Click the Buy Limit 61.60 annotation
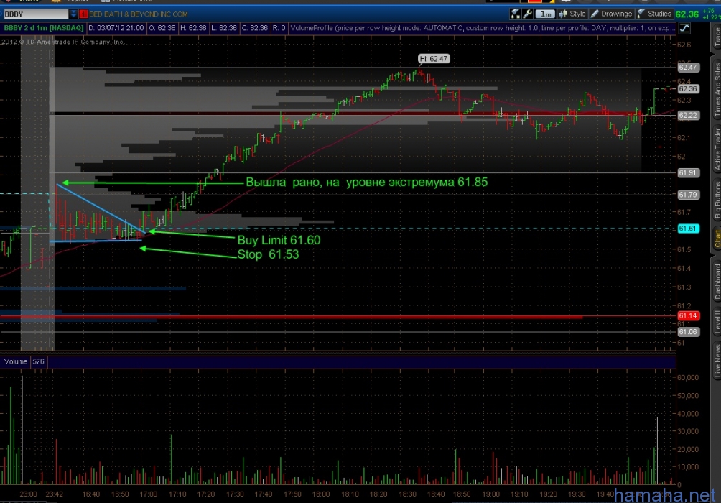 tap(279, 240)
